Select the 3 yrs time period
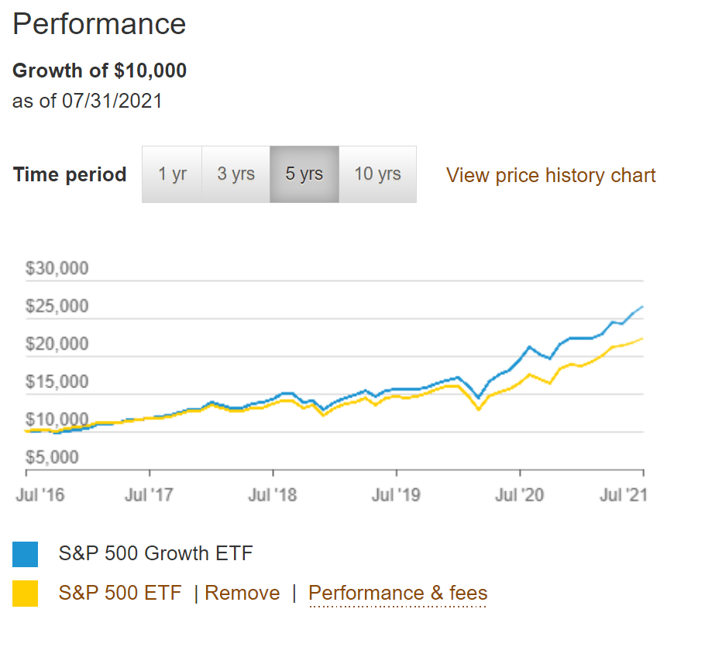This screenshot has width=705, height=647. 235,174
